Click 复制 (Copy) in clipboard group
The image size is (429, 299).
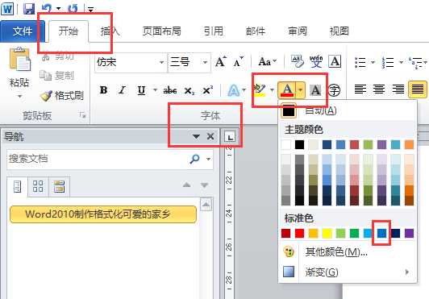[x=57, y=76]
